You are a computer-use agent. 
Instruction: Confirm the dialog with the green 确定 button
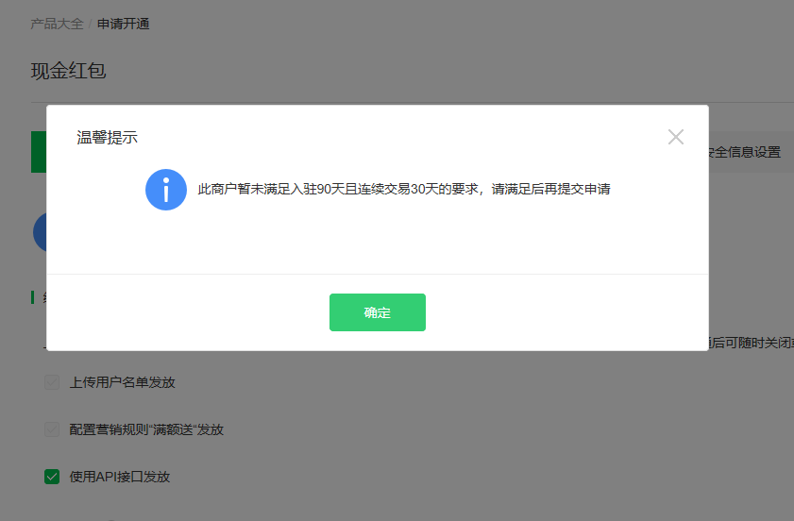(378, 312)
